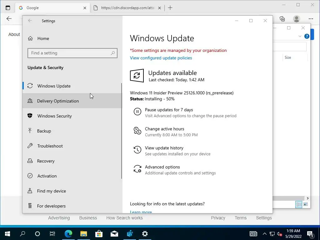The width and height of the screenshot is (320, 240).
Task: Open Change active hours
Action: click(164, 129)
